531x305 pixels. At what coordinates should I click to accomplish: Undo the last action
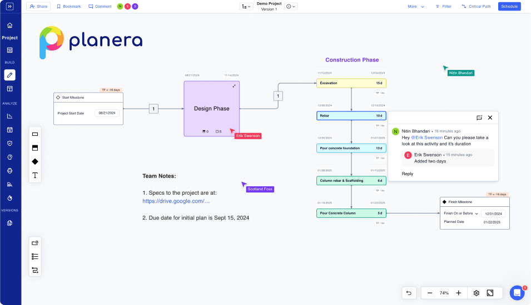pyautogui.click(x=409, y=293)
